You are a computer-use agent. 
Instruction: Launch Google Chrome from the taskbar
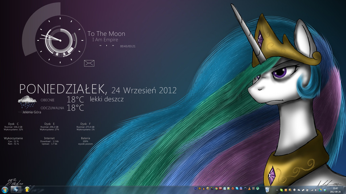point(216,189)
